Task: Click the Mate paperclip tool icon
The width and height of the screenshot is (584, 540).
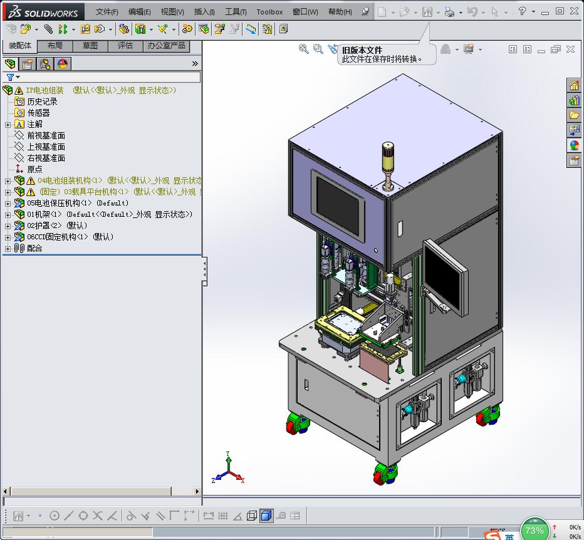Action: (x=48, y=29)
